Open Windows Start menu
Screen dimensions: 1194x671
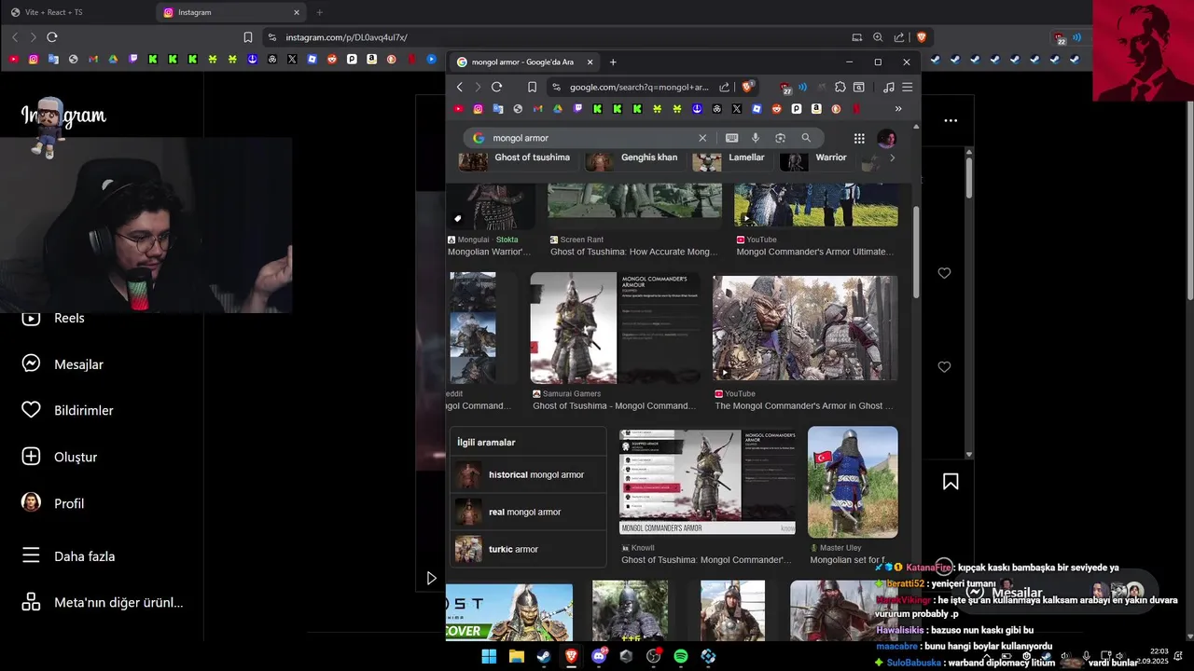[x=489, y=656]
